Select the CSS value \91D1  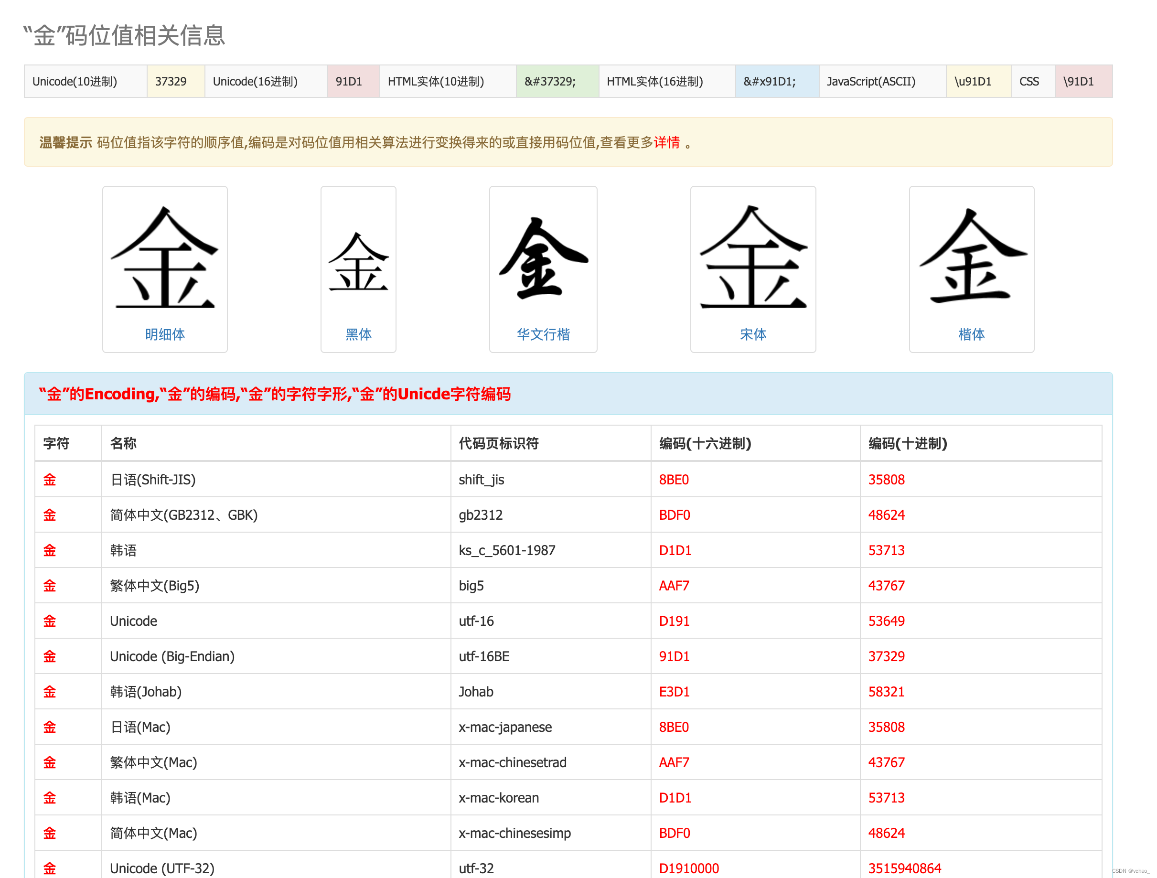pos(1084,81)
